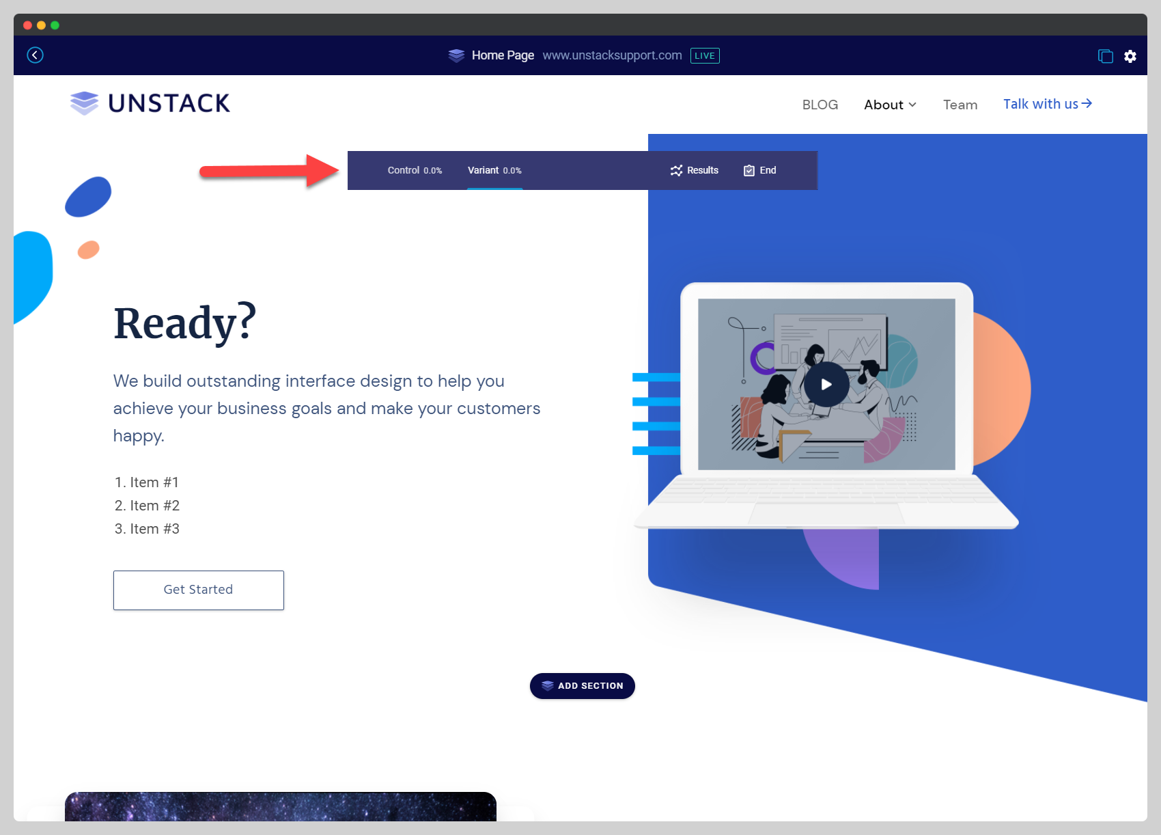Select the Variant tab
This screenshot has width=1161, height=835.
pyautogui.click(x=494, y=171)
